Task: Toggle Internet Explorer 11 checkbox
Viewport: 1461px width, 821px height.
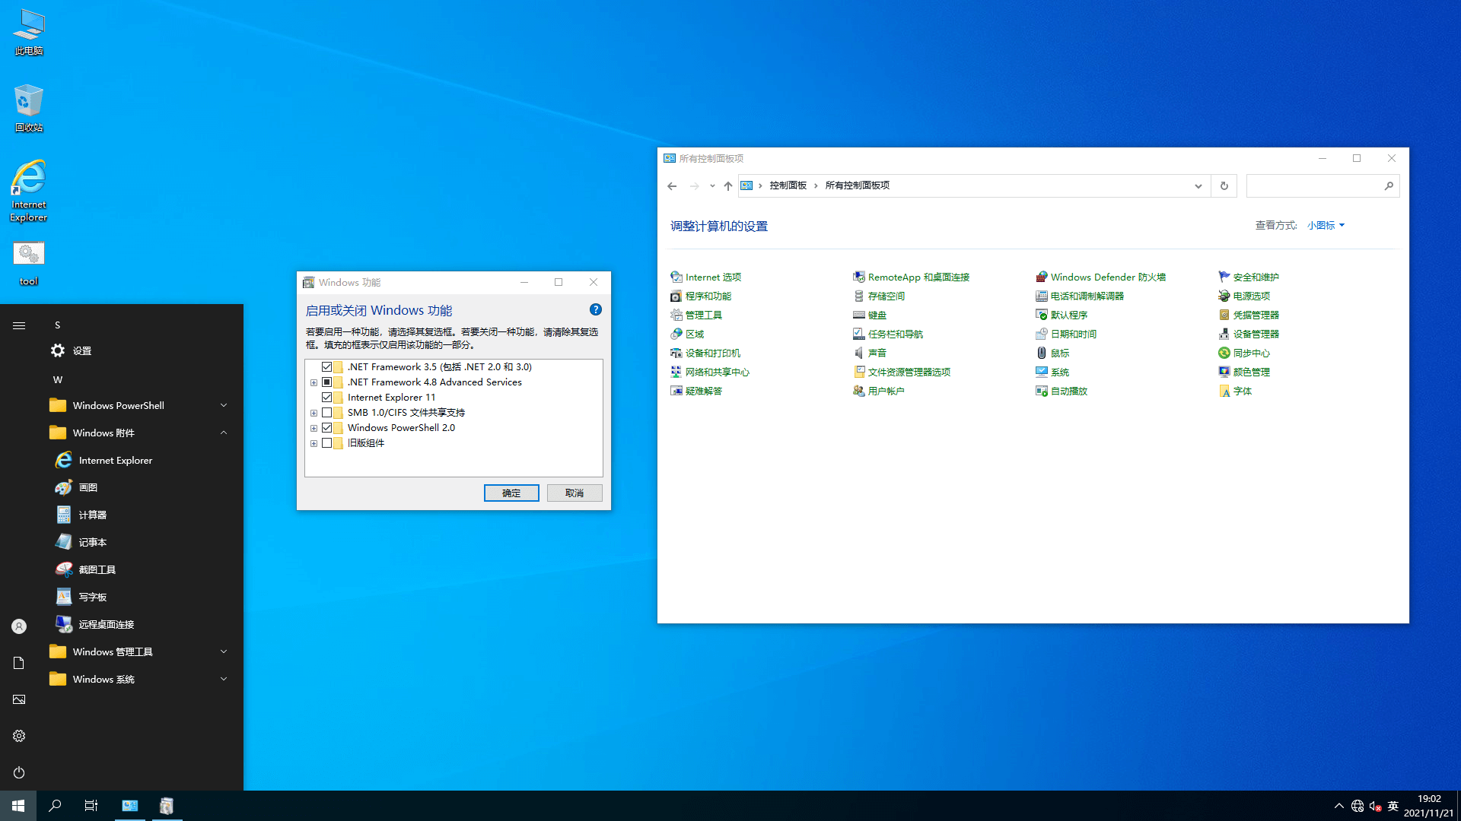Action: tap(327, 398)
